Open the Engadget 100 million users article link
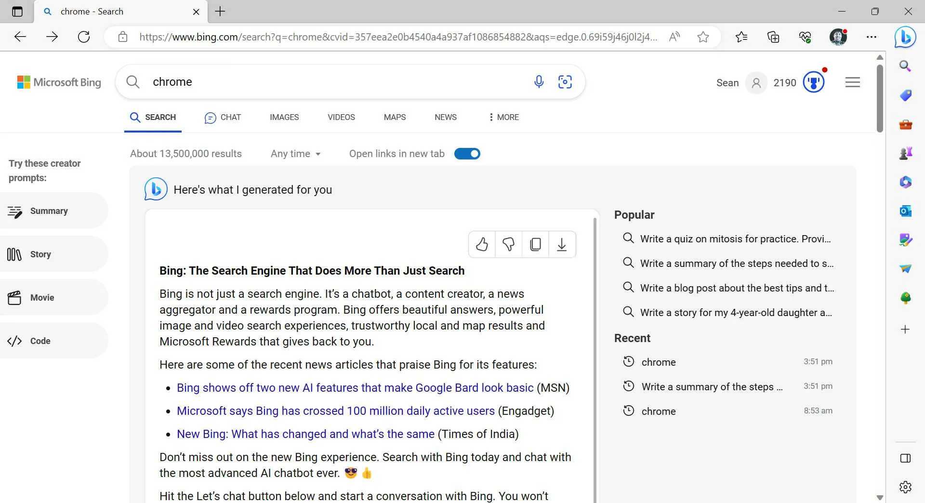Viewport: 925px width, 503px height. 335,411
